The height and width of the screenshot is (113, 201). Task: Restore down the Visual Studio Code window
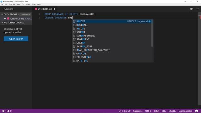[191, 2]
